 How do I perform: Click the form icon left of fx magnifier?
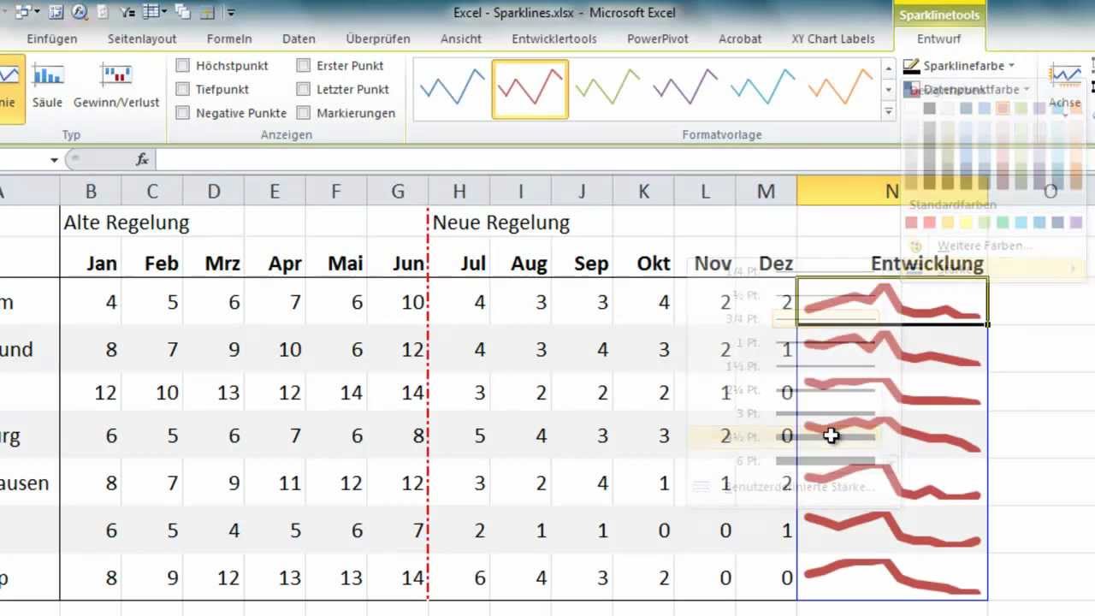56,12
